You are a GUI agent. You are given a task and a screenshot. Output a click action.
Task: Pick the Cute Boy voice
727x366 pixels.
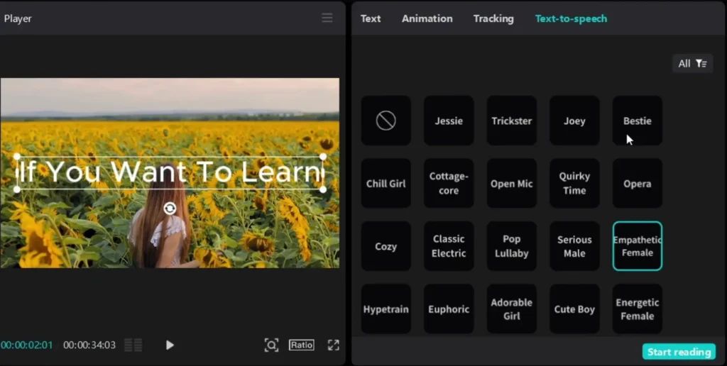click(x=574, y=309)
